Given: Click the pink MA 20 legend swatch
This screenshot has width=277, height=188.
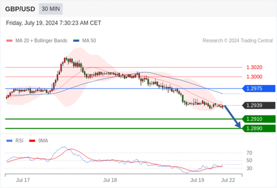Looking at the screenshot, I should click(x=10, y=41).
